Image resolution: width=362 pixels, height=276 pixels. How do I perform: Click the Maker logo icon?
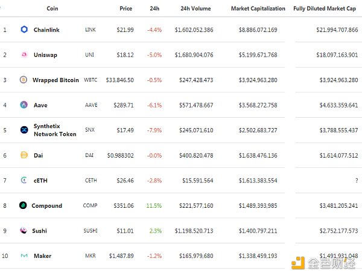pos(24,255)
